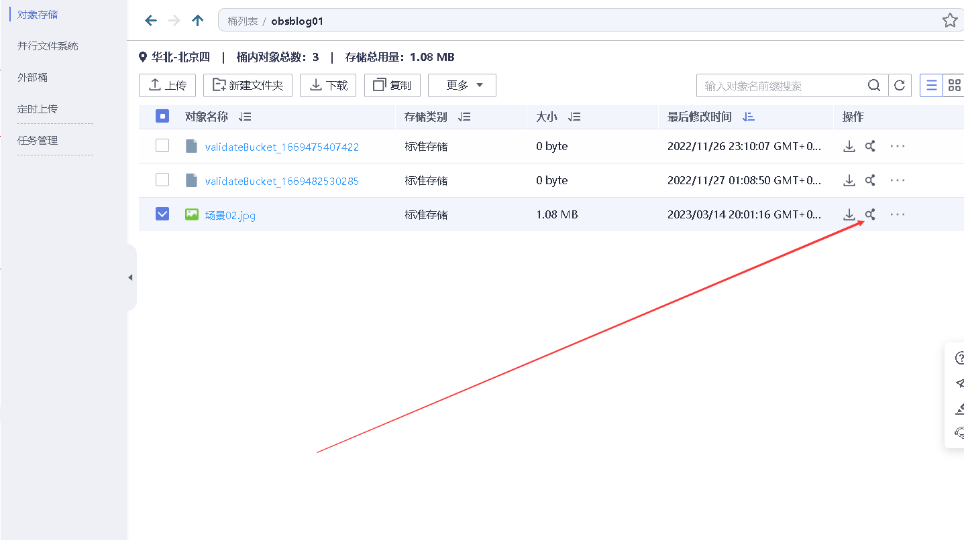Click the 华北-北京四 region label
964x540 pixels.
180,57
